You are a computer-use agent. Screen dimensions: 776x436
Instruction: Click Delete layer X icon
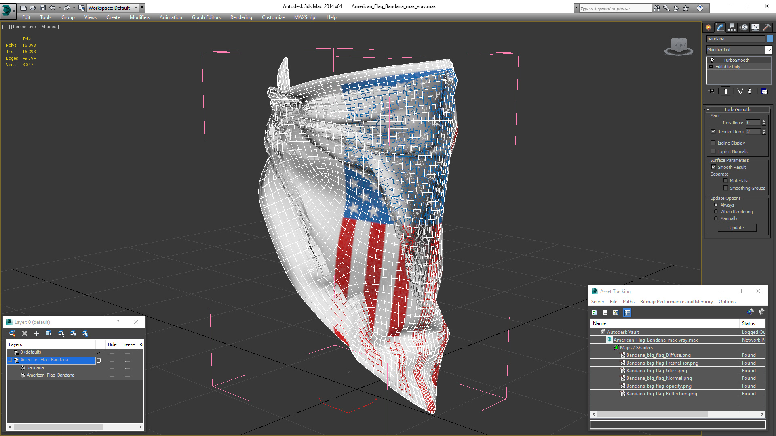point(25,333)
